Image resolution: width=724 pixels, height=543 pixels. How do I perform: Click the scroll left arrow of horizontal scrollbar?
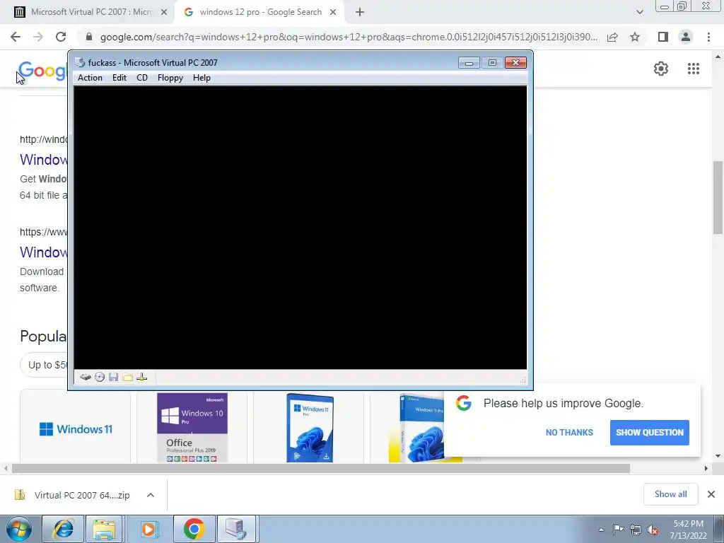[x=5, y=469]
